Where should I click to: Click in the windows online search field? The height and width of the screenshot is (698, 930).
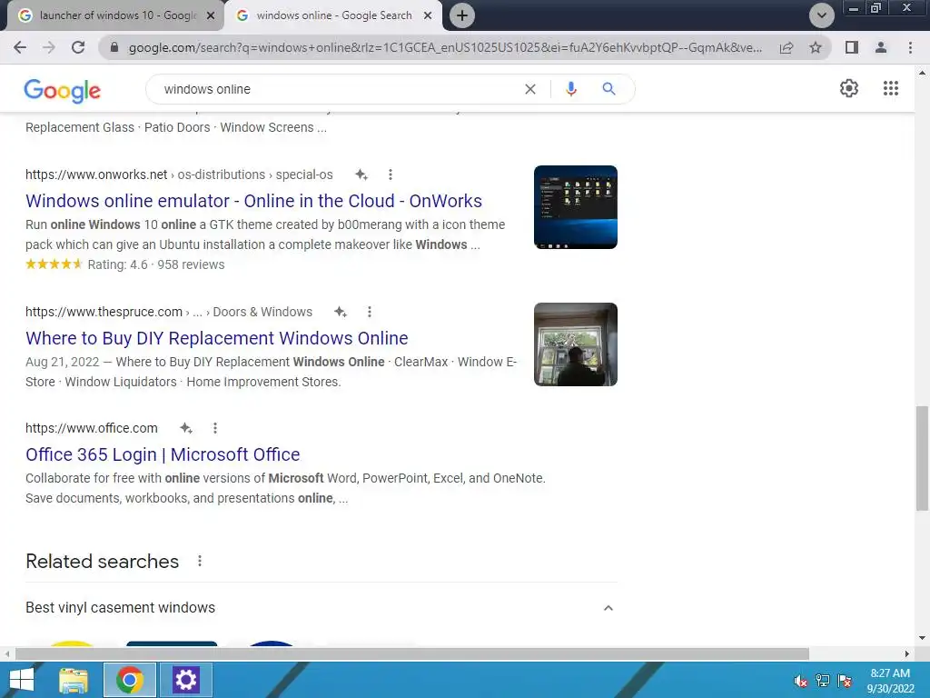tap(338, 89)
